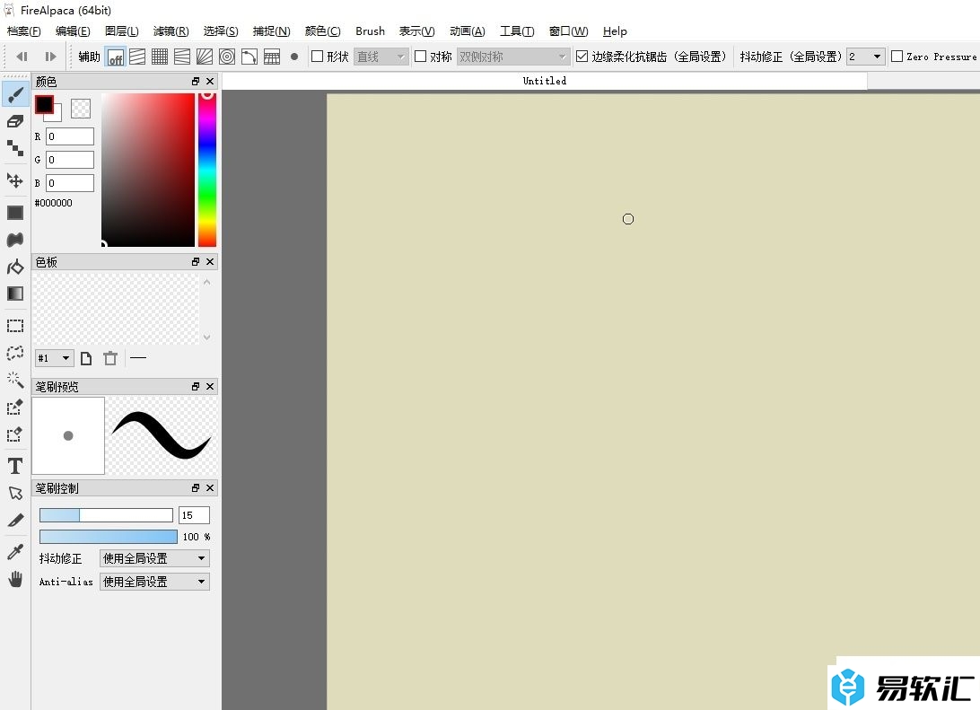
Task: Enable the 形状 checkbox
Action: 317,57
